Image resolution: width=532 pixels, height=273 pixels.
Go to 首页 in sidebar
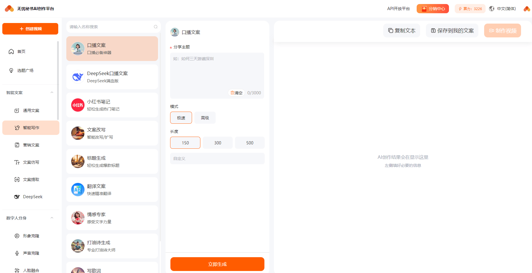point(21,51)
